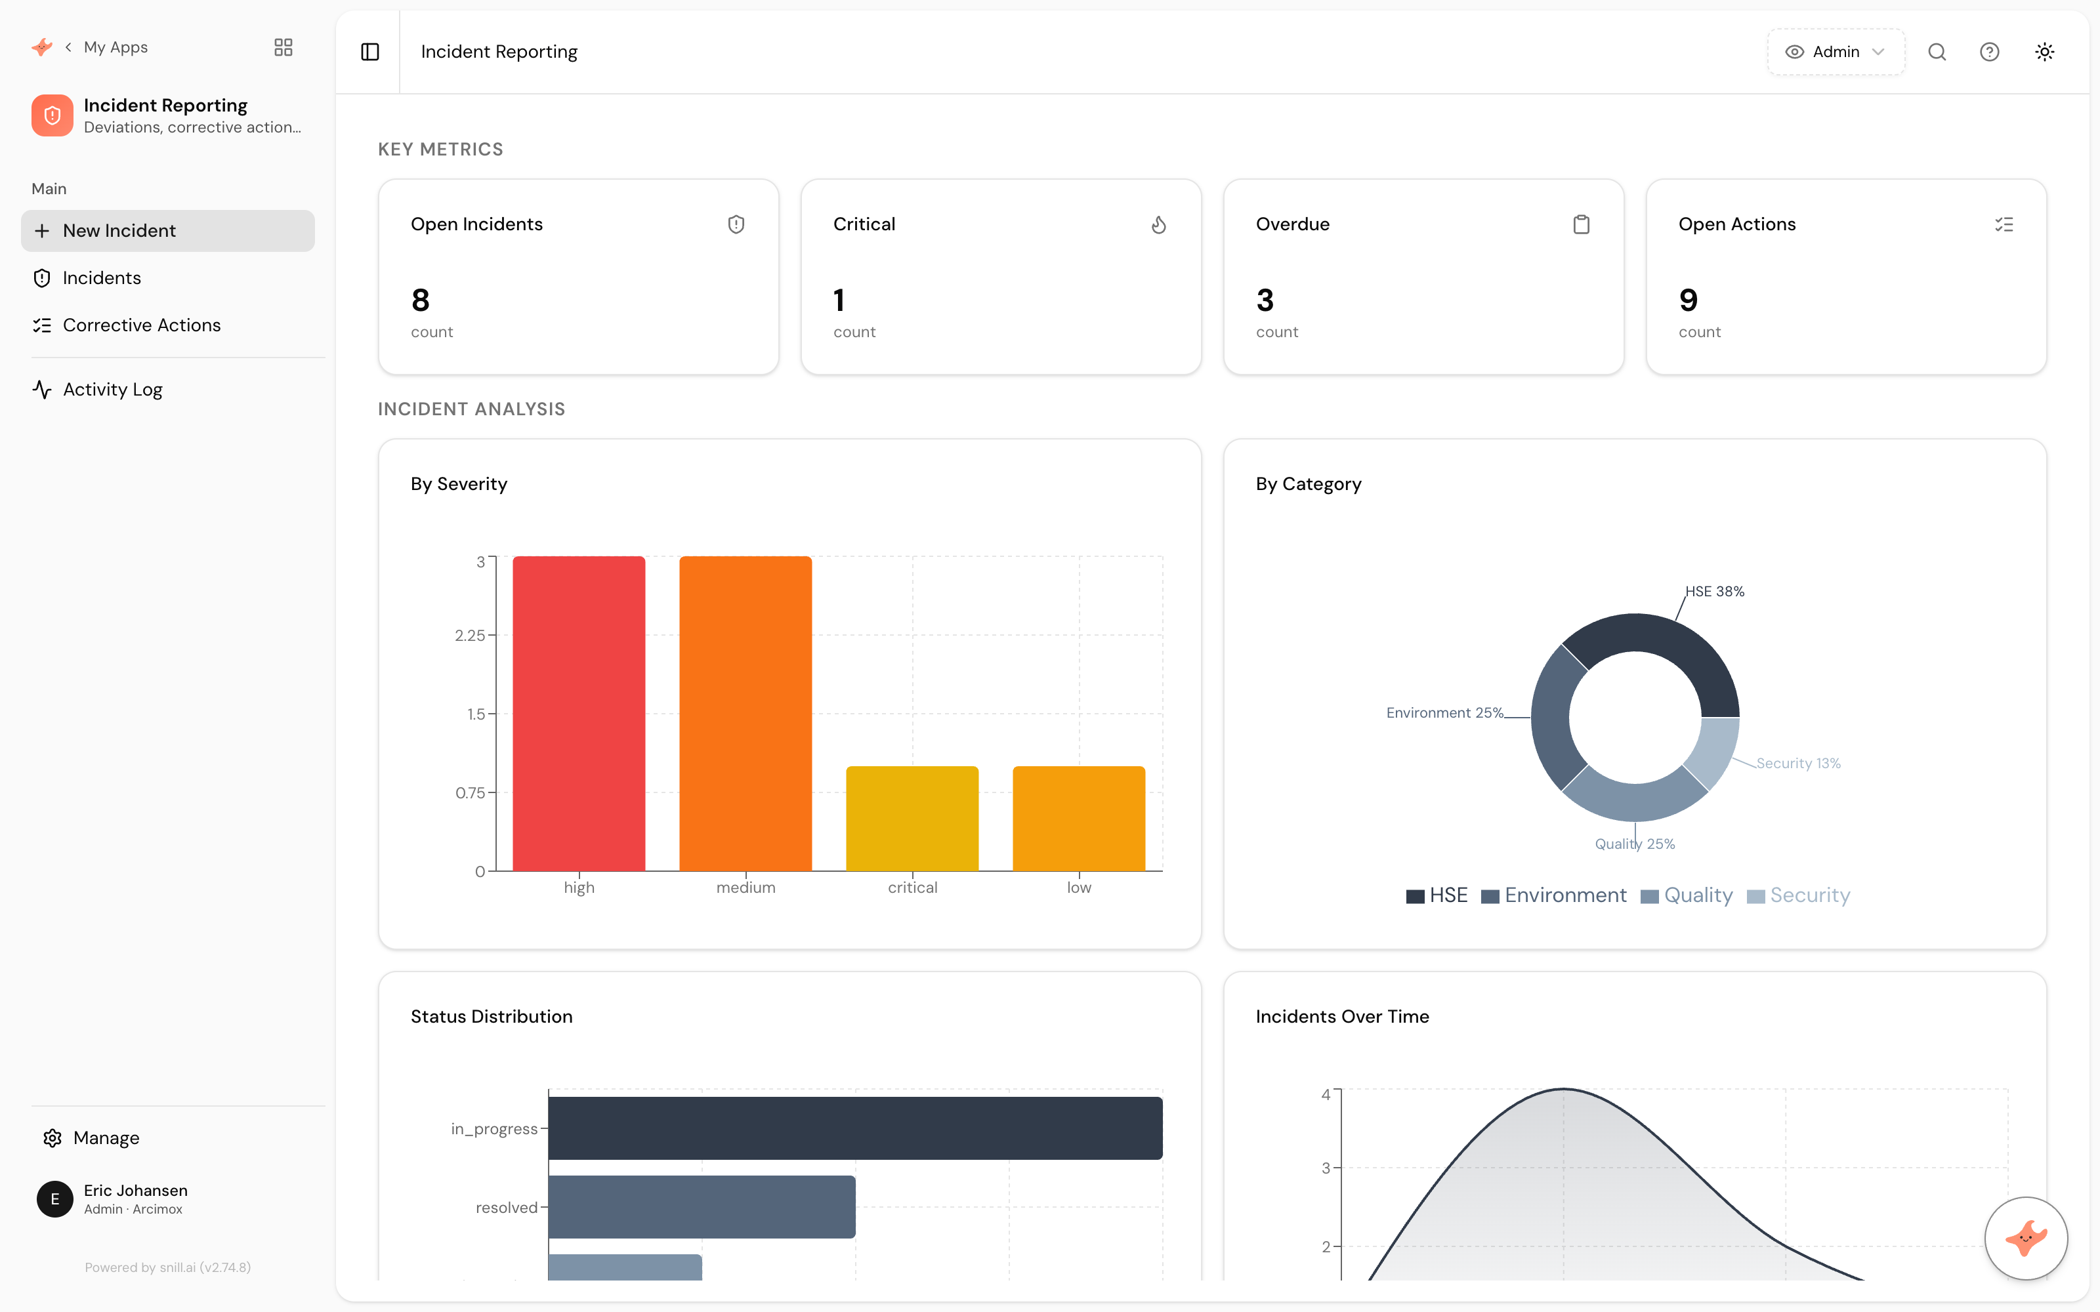Click the 'Eric Johansen' user name
Screen dimensions: 2100x1312
coord(135,1191)
